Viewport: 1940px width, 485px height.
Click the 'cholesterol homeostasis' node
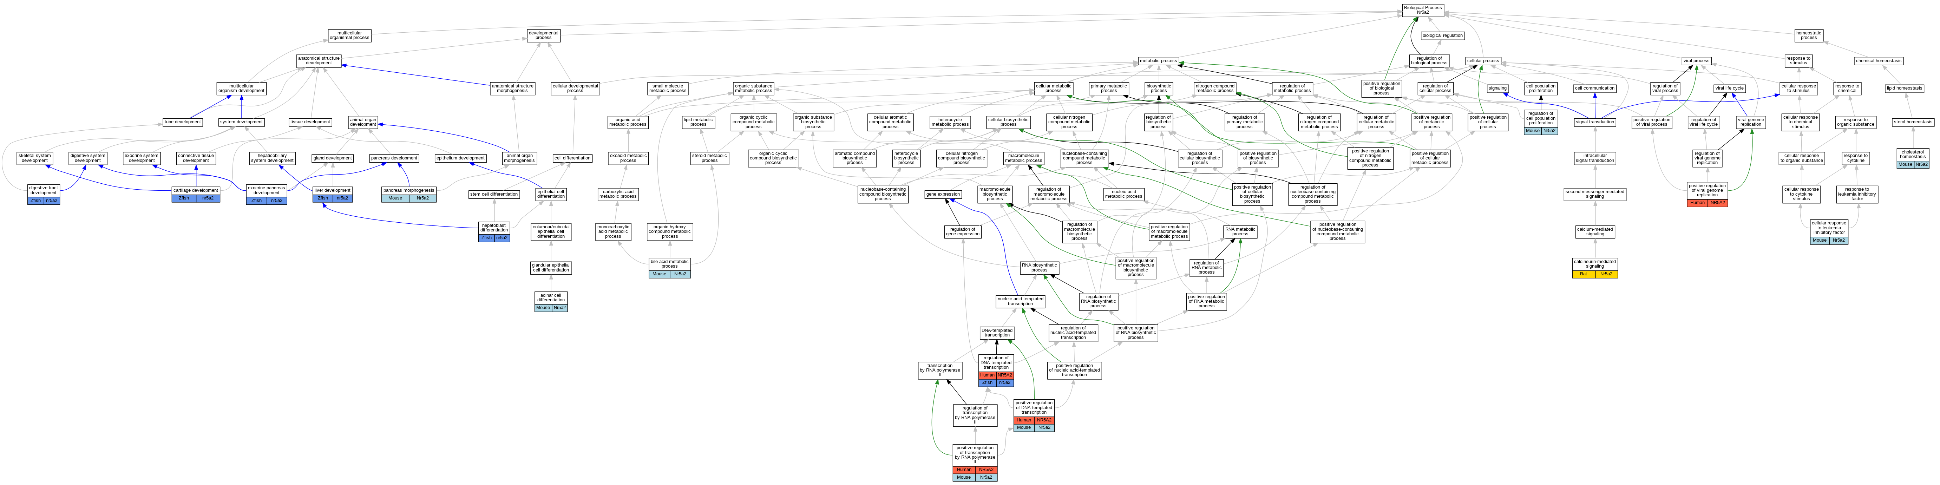[x=1913, y=158]
